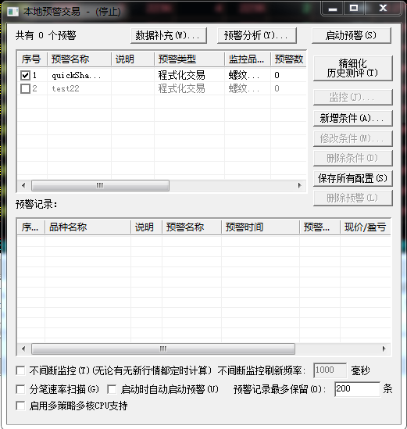Click 螺纹... cell in the test22 row
The image size is (407, 429).
248,88
